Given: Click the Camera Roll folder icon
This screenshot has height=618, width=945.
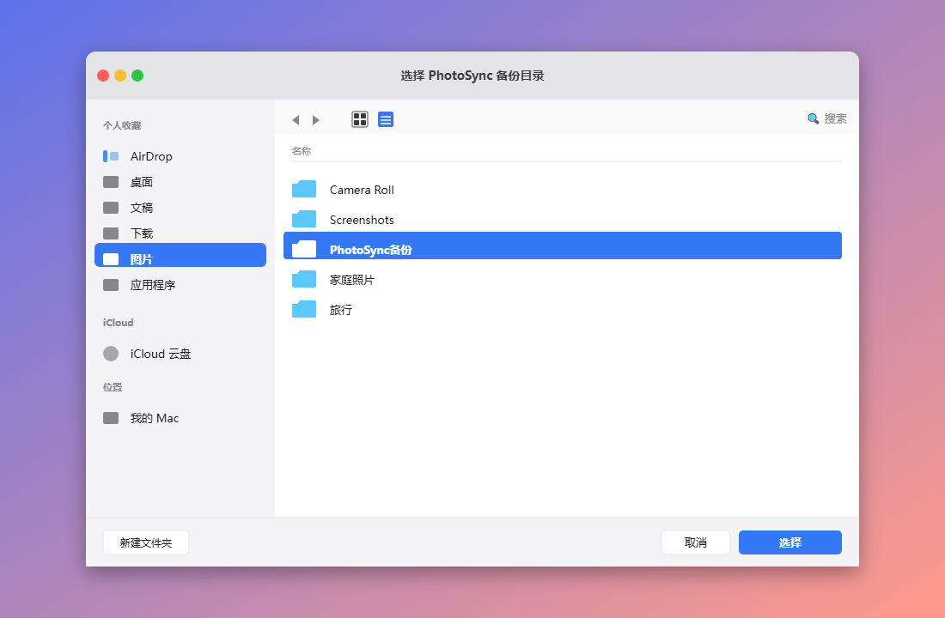Looking at the screenshot, I should [304, 189].
